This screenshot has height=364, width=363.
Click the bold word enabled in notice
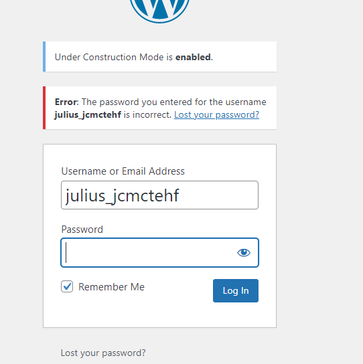[x=193, y=57]
